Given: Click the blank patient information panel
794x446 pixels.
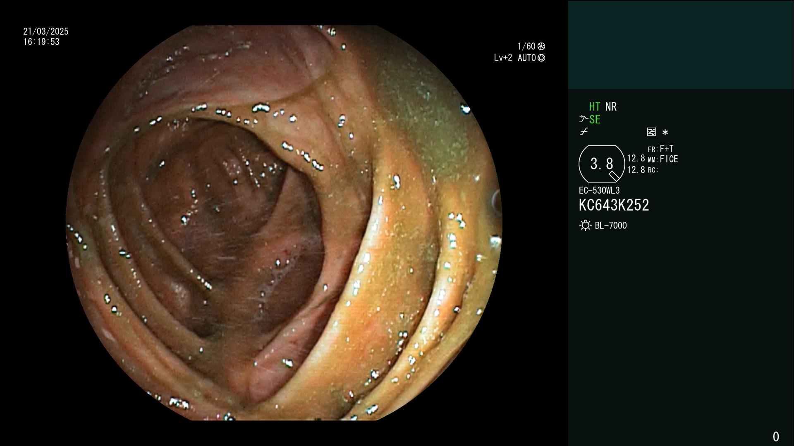Looking at the screenshot, I should coord(681,45).
